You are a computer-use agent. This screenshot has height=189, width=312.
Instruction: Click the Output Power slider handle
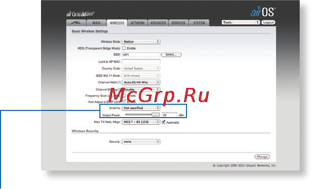coord(155,115)
